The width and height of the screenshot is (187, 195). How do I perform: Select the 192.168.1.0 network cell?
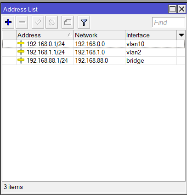[99, 52]
